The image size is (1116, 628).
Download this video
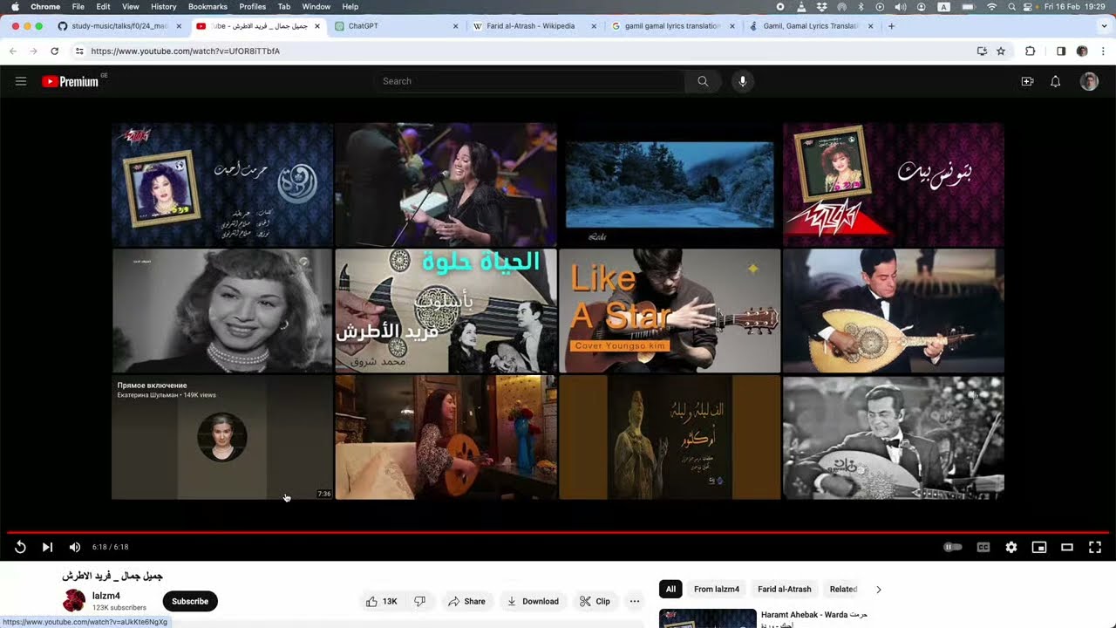pos(533,601)
